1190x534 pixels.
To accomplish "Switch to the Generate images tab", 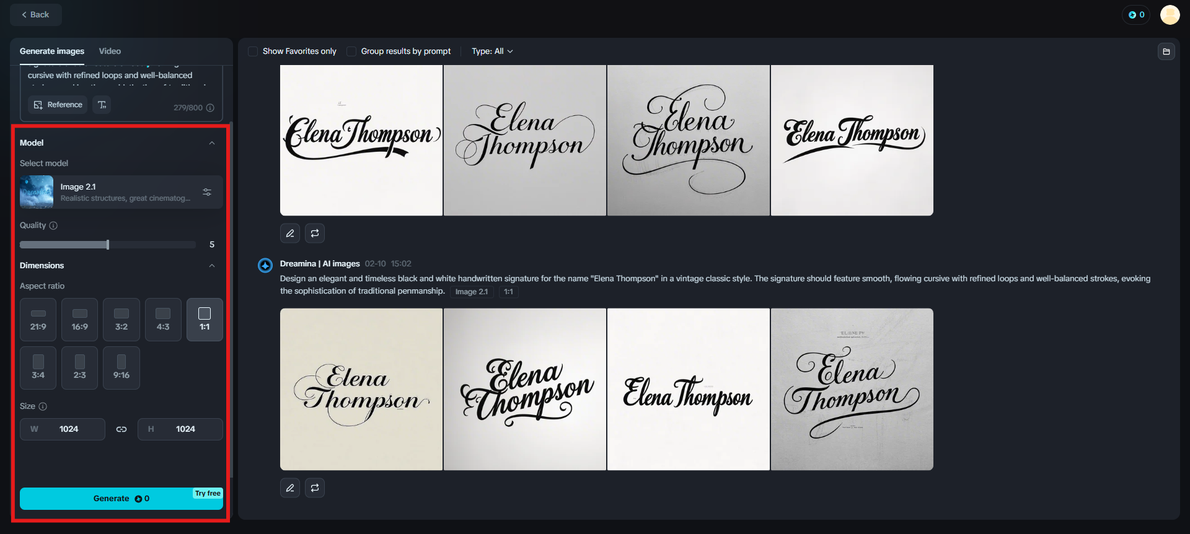I will pyautogui.click(x=52, y=51).
